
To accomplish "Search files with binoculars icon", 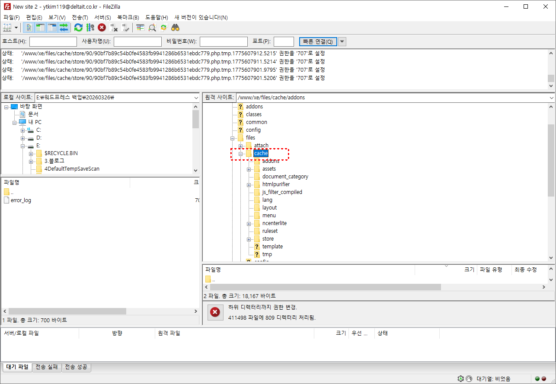I will [x=175, y=28].
